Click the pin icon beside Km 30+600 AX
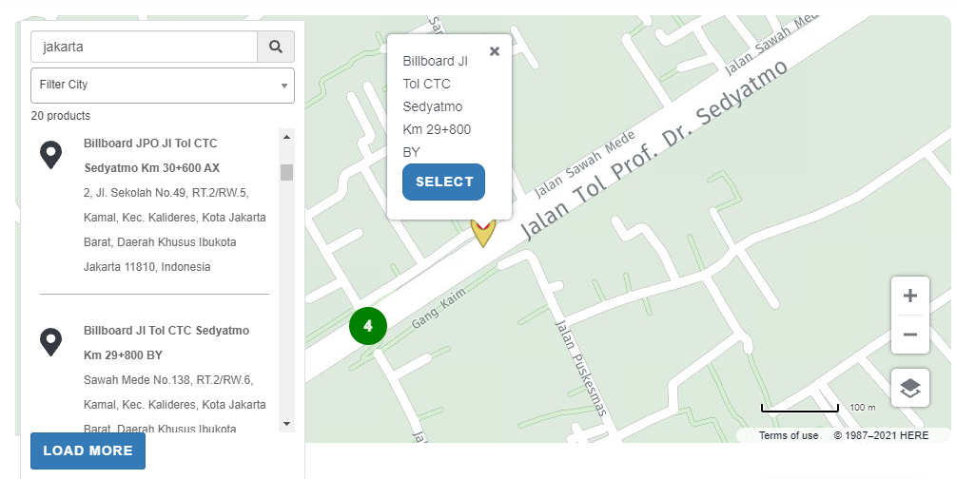Image resolution: width=956 pixels, height=479 pixels. click(51, 156)
